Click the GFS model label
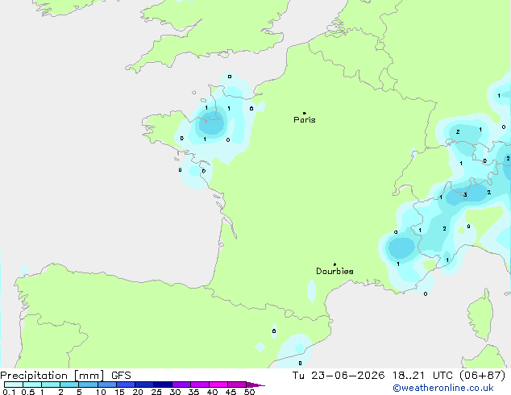 [x=121, y=376]
